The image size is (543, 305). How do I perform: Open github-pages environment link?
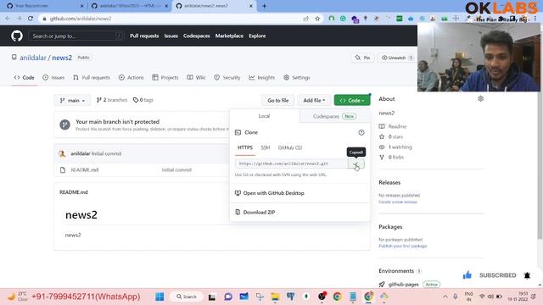click(x=404, y=285)
